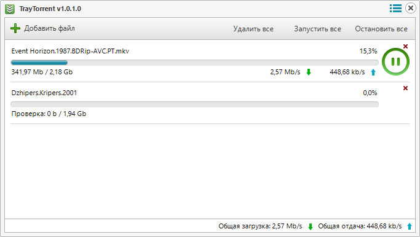Click the green plus add-file icon

pos(15,28)
